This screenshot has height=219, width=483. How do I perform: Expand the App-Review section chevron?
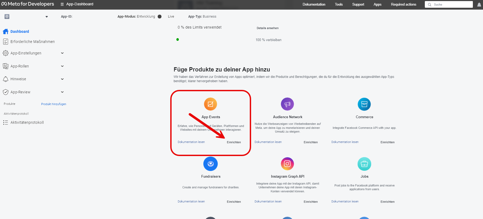coord(62,92)
